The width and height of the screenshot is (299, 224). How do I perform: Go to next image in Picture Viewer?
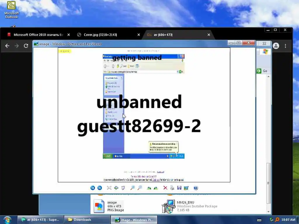(x=100, y=188)
